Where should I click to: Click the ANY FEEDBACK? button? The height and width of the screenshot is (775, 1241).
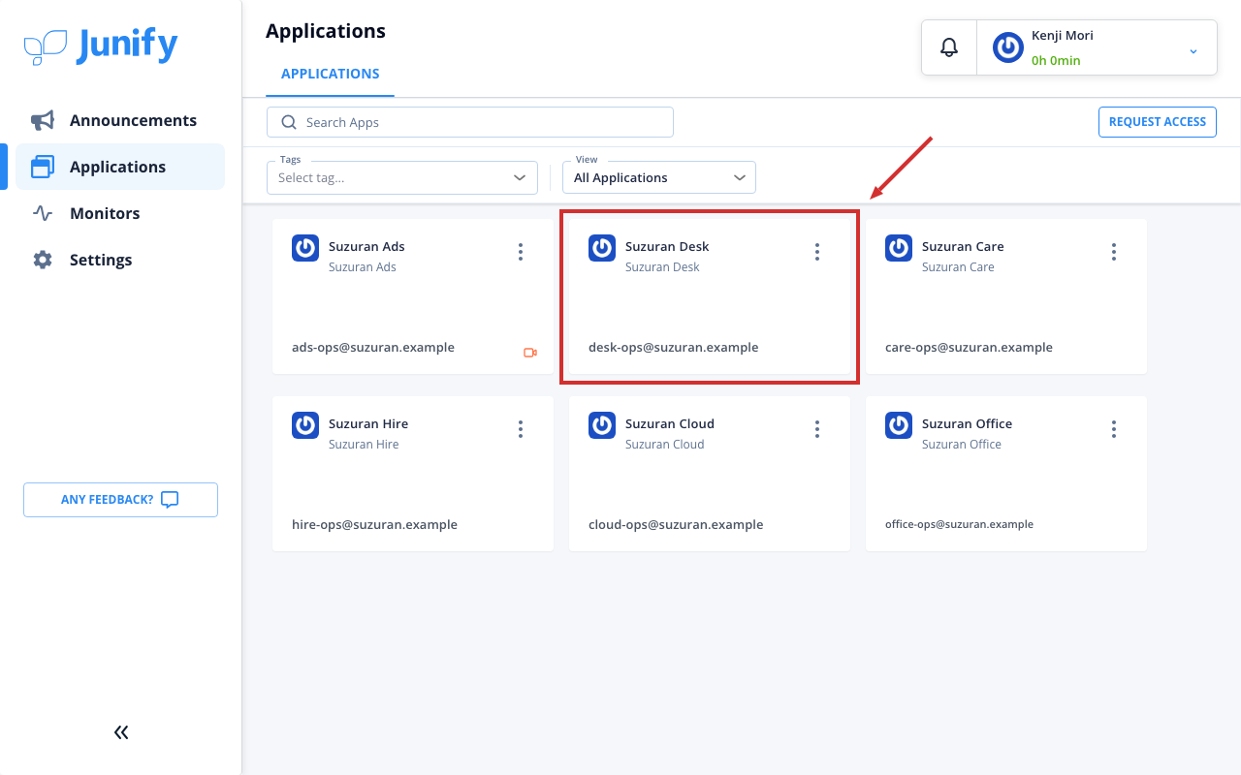(x=120, y=500)
